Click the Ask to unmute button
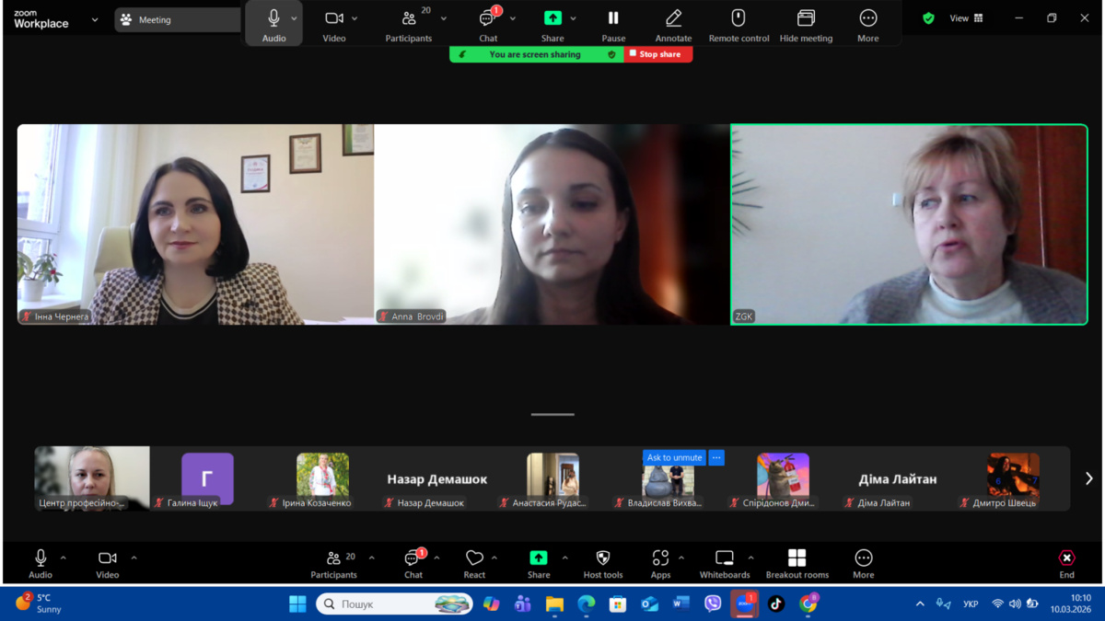 (674, 457)
